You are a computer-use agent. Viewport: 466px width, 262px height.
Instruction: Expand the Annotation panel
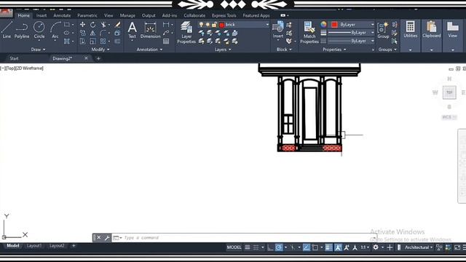[x=149, y=49]
